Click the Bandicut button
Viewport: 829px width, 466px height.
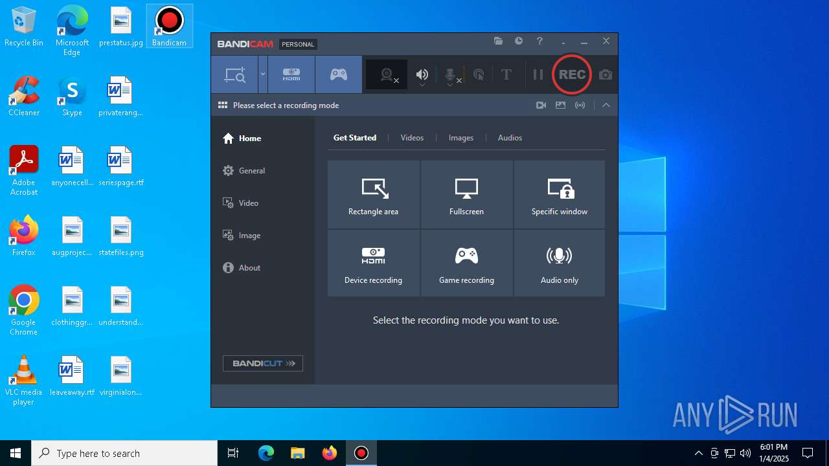pos(263,363)
